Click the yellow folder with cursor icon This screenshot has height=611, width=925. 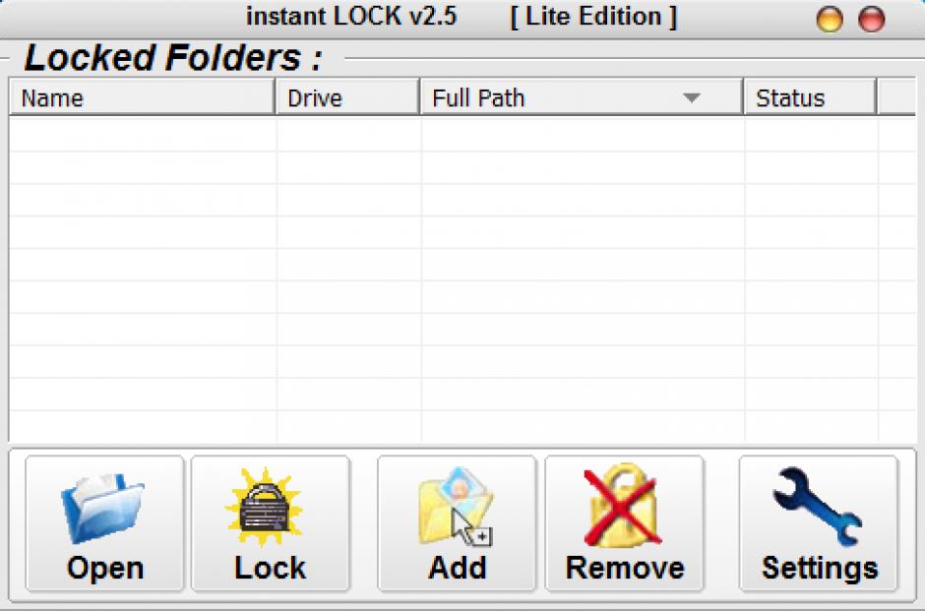(456, 506)
